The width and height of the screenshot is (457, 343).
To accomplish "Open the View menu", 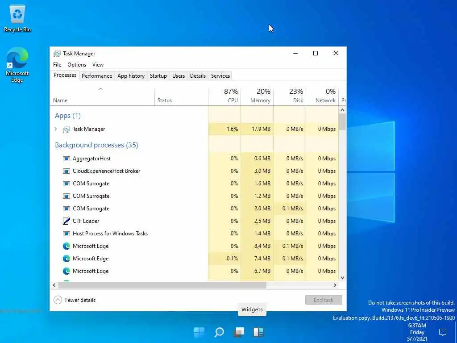I will [98, 65].
